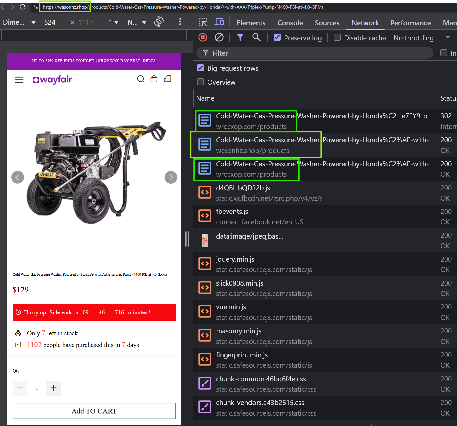Switch to the Performance tab
This screenshot has width=457, height=426.
(411, 23)
